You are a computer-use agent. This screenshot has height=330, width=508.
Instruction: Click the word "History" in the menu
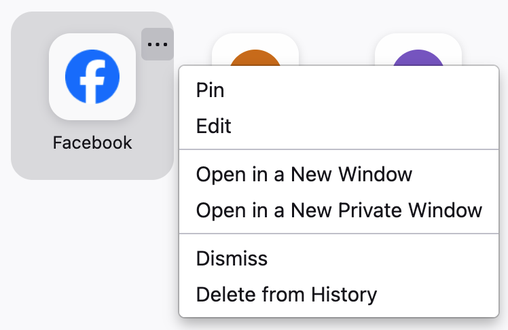344,295
